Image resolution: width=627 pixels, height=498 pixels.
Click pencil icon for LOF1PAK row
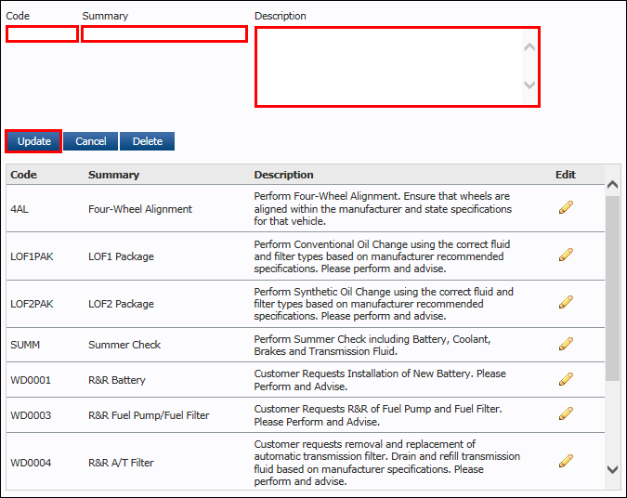[566, 255]
